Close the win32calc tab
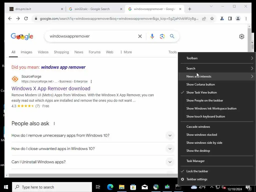This screenshot has height=192, width=256. [x=121, y=9]
